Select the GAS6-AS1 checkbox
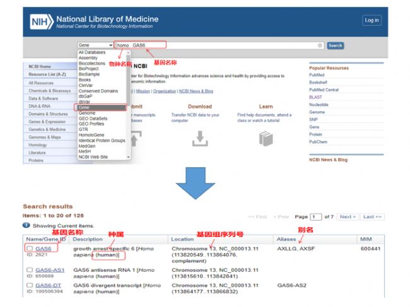This screenshot has width=410, height=307. 30,270
